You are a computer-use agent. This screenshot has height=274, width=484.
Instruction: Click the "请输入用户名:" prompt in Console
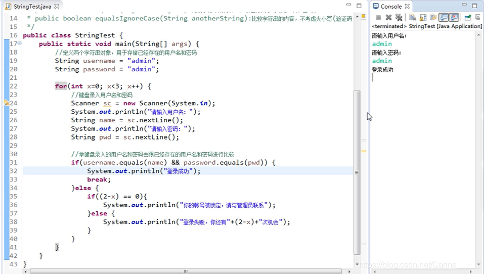(389, 35)
